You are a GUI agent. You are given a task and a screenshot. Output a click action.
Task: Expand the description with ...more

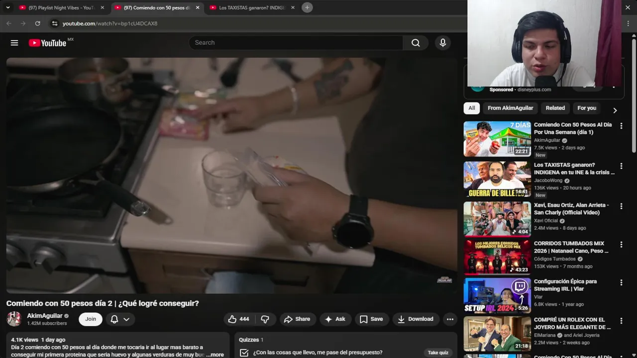click(215, 355)
